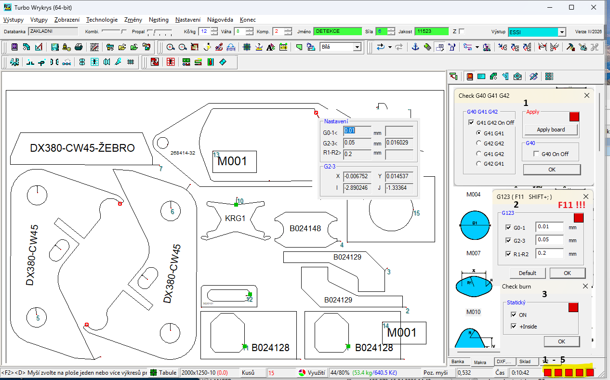Open the Nesting menu
Viewport: 610px width, 380px height.
pos(159,20)
